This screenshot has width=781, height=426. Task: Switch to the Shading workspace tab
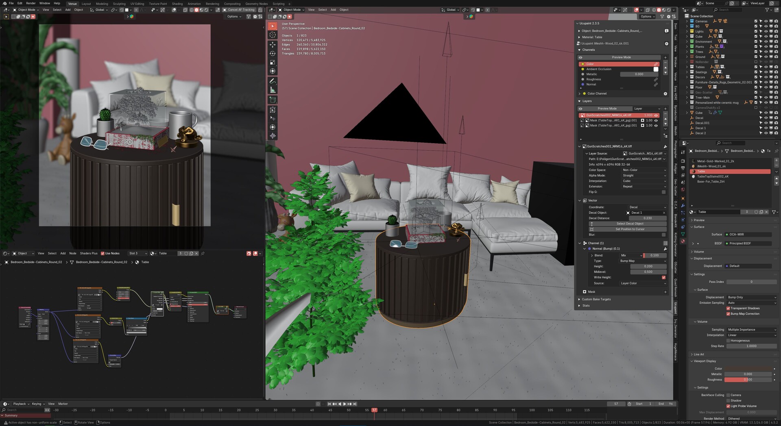tap(177, 4)
